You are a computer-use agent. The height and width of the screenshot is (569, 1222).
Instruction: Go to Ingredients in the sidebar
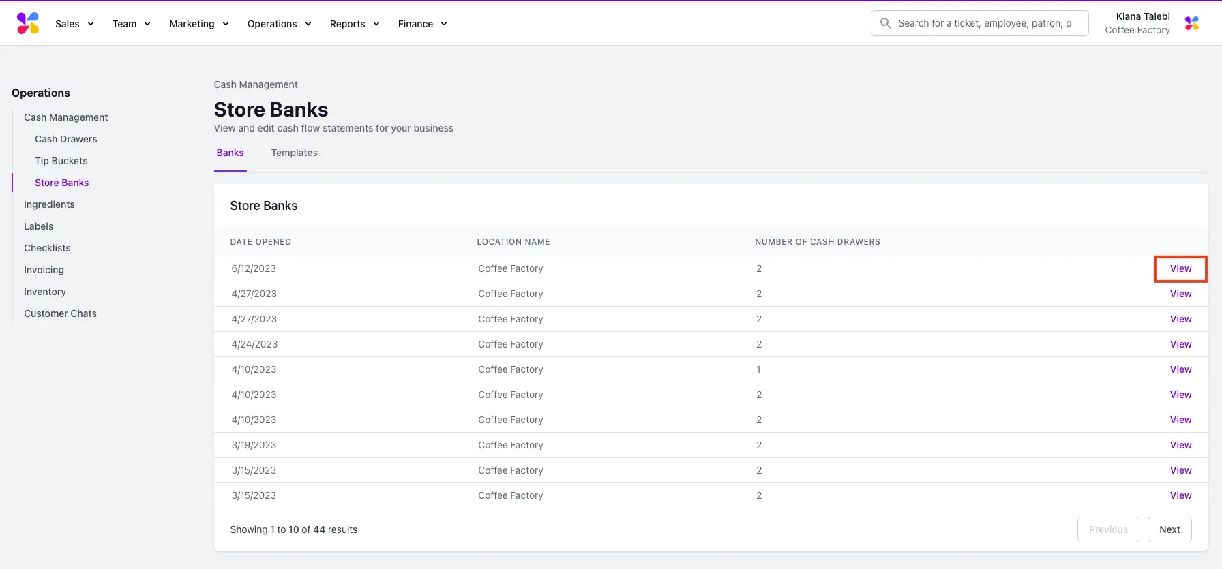pos(49,204)
